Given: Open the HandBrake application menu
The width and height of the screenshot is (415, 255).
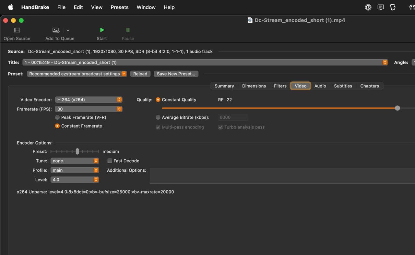Looking at the screenshot, I should (x=35, y=7).
